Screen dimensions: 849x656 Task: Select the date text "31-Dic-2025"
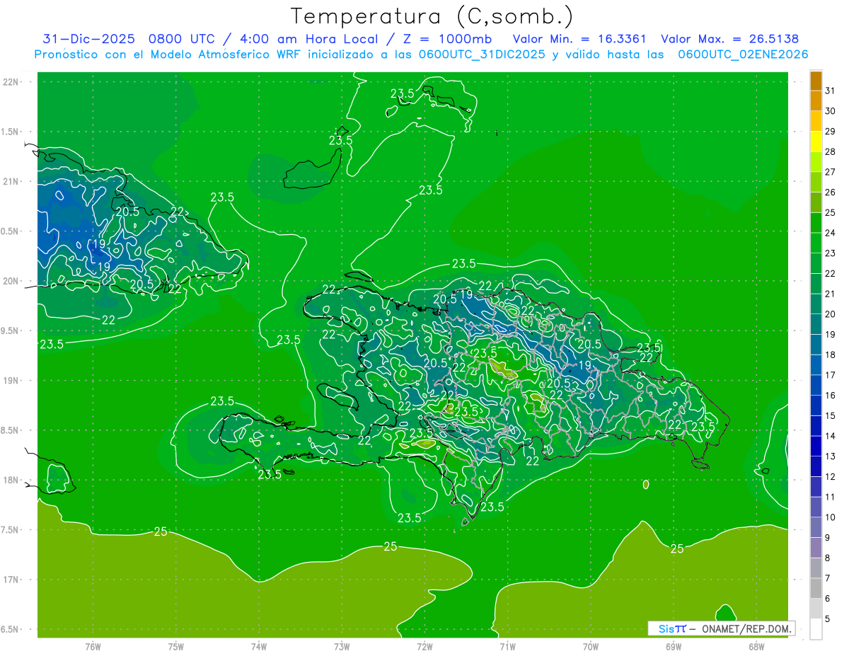pyautogui.click(x=88, y=39)
